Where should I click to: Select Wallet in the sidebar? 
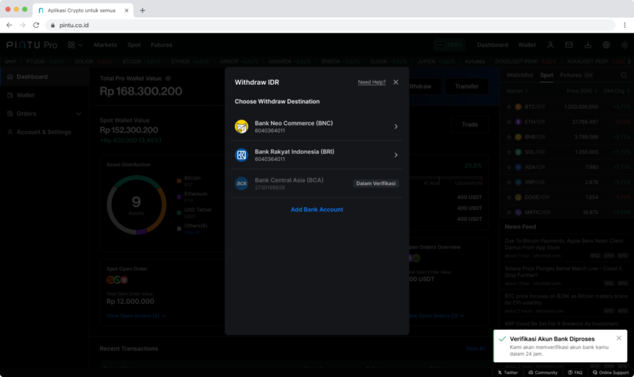click(45, 95)
